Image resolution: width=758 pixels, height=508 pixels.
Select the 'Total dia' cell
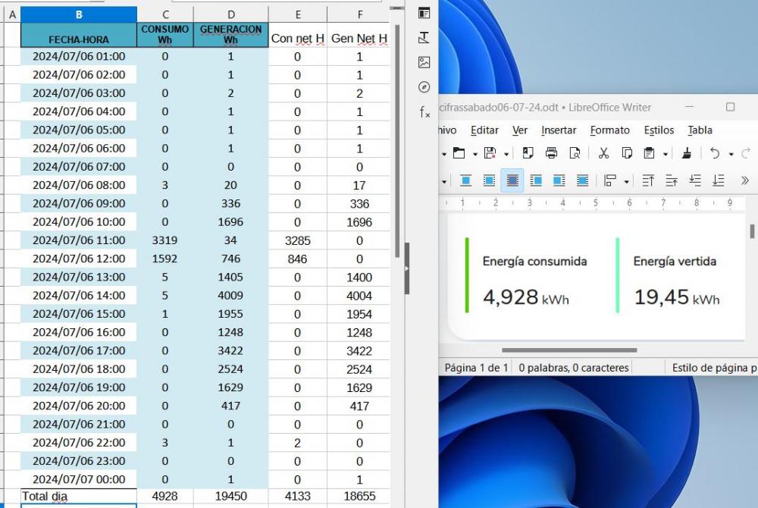coord(79,497)
